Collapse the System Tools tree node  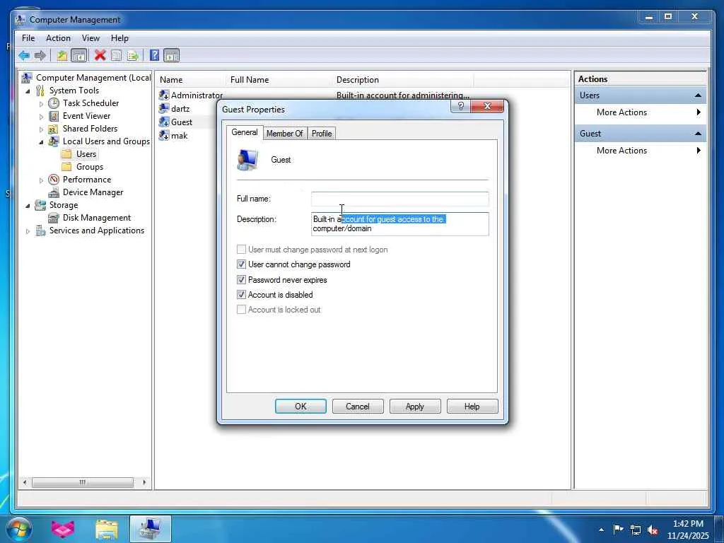(28, 91)
